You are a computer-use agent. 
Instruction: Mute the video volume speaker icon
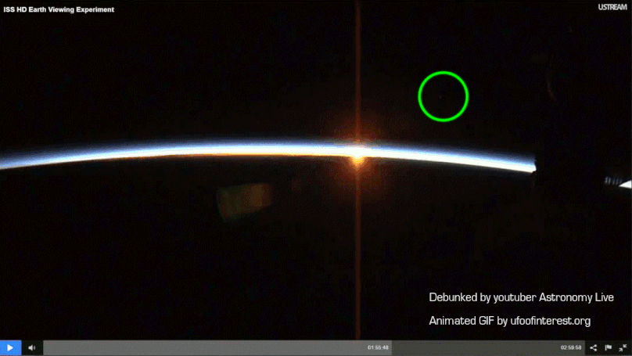[32, 347]
